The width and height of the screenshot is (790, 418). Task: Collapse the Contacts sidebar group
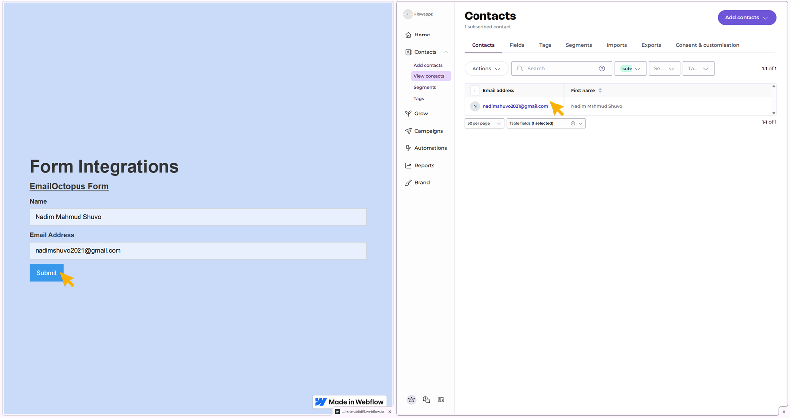[446, 52]
